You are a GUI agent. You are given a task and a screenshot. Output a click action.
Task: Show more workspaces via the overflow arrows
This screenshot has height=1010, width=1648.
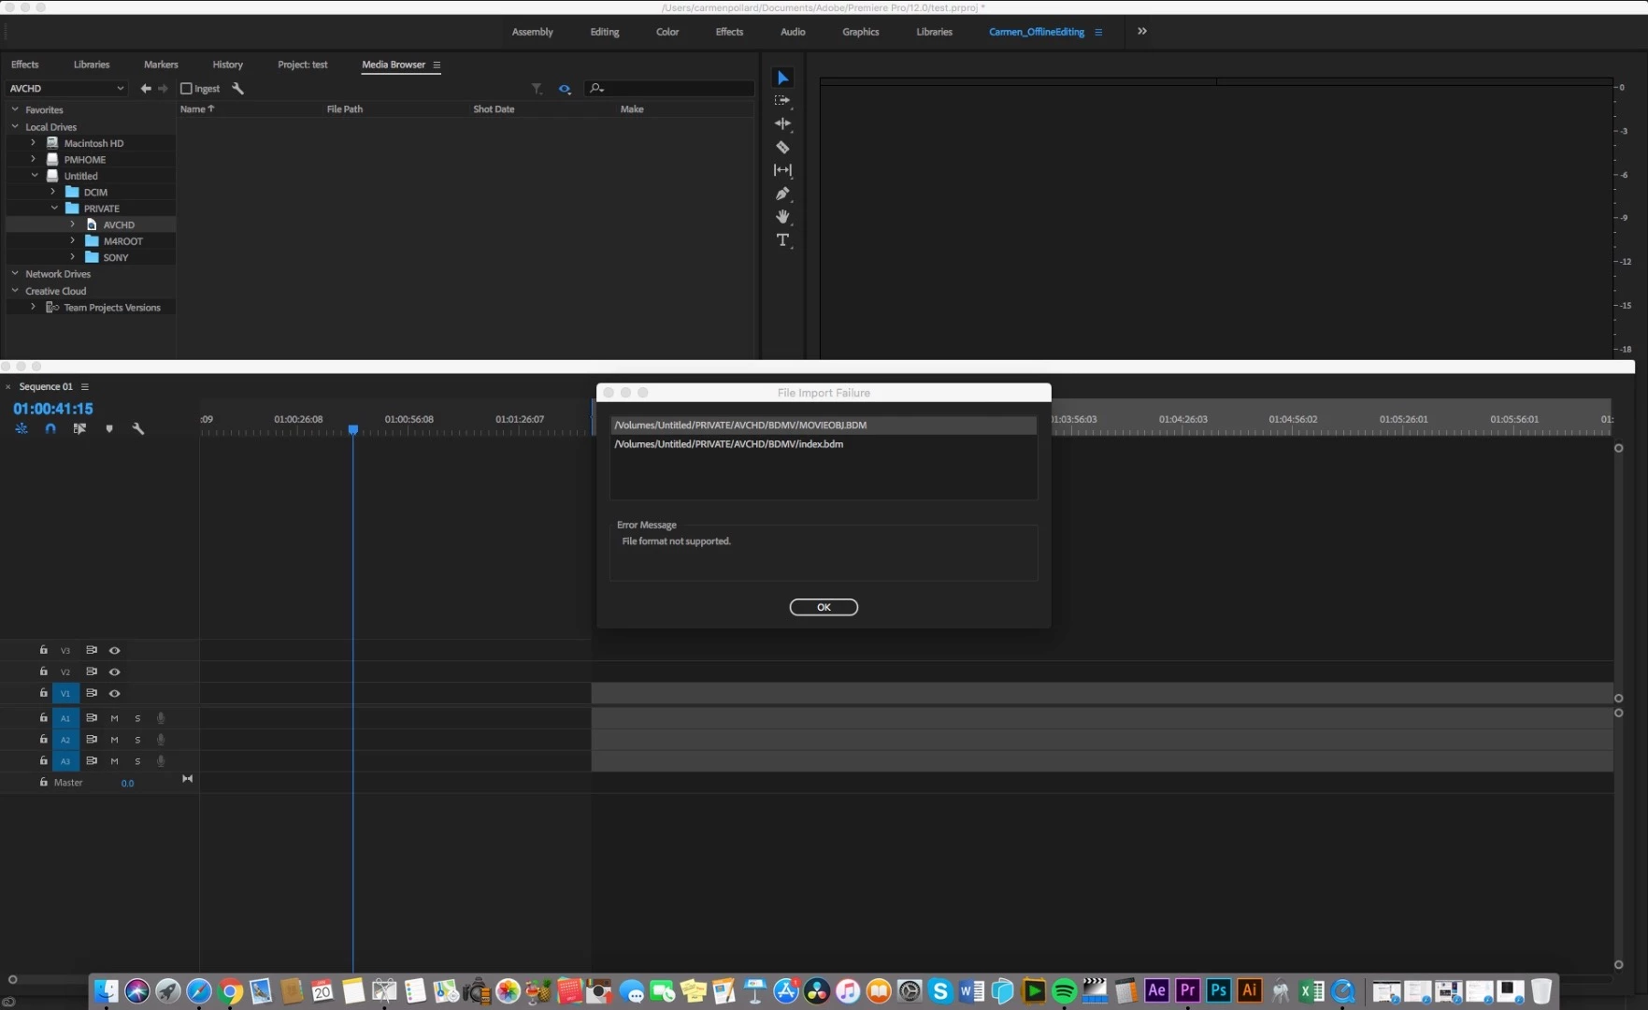[x=1141, y=31]
